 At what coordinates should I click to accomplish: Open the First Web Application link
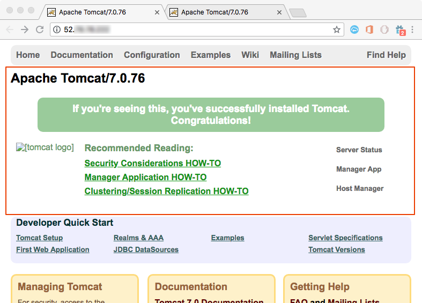click(x=53, y=250)
